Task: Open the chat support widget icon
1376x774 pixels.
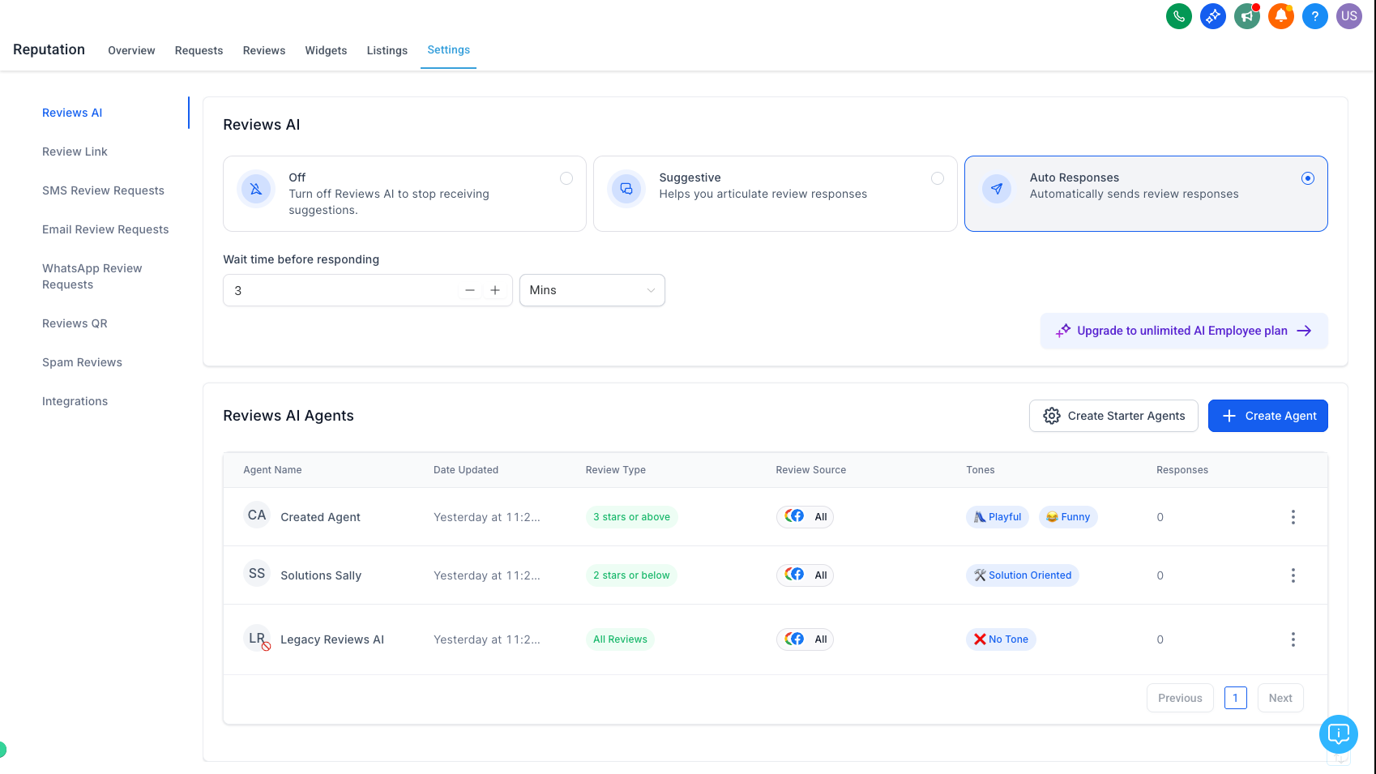Action: point(1338,734)
